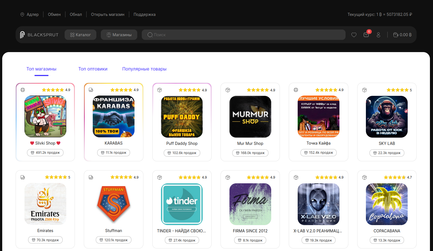Open the Обмен link
Screen dimensions: 433x251
tap(54, 14)
